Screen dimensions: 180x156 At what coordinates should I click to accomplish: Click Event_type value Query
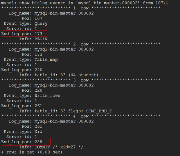tap(41, 24)
